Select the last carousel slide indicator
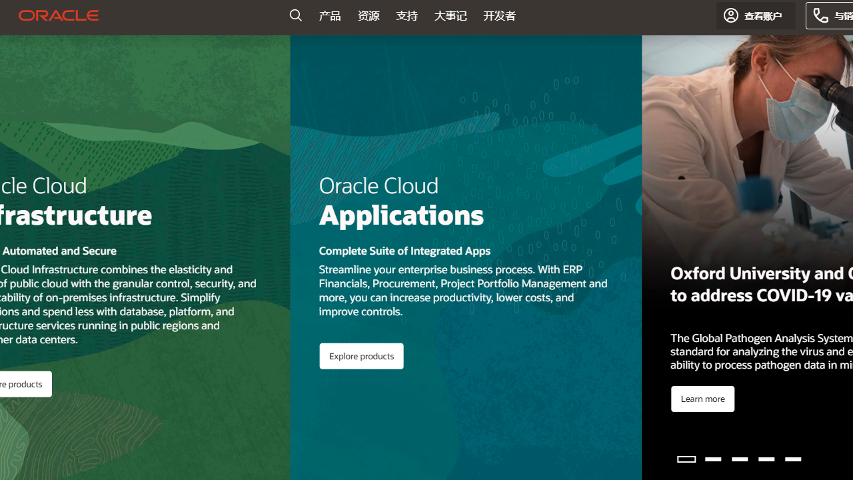Viewport: 853px width, 480px height. click(x=792, y=459)
